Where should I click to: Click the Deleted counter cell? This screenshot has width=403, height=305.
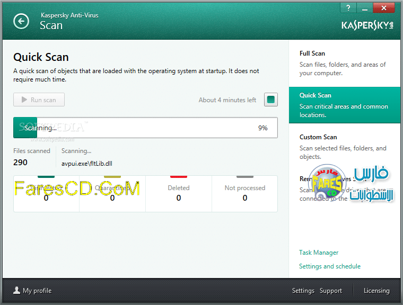click(179, 194)
